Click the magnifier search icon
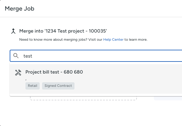 point(16,56)
